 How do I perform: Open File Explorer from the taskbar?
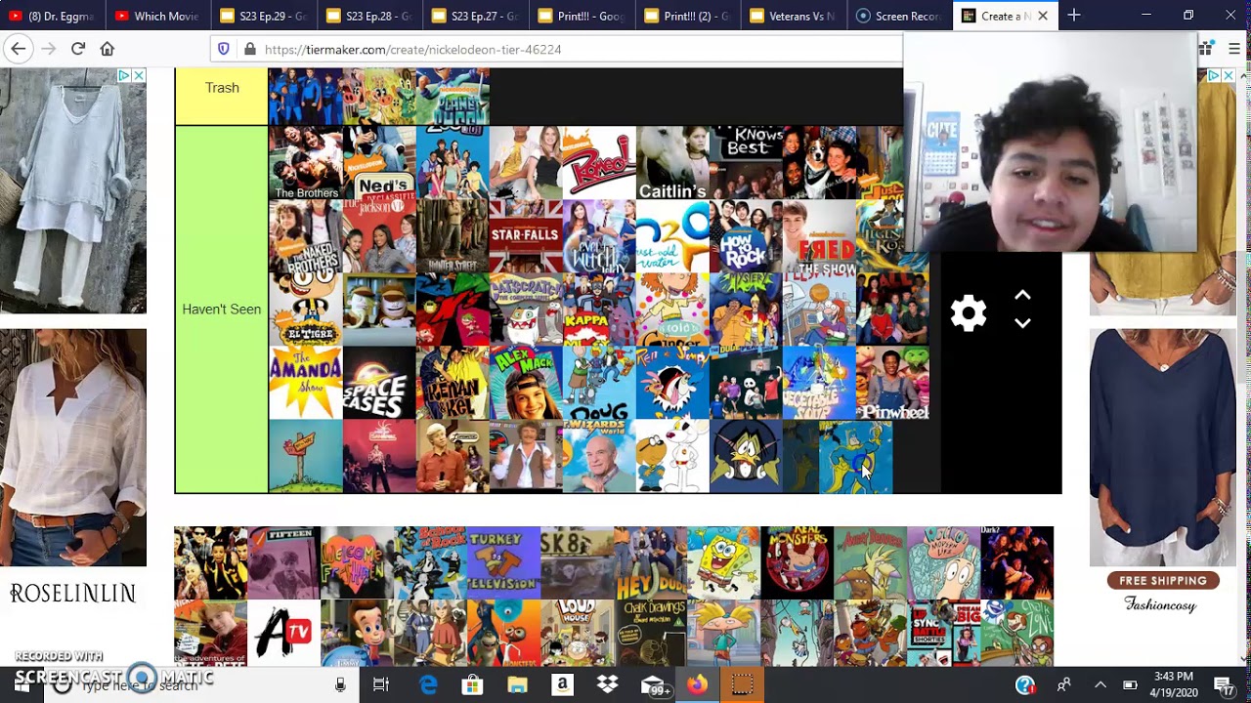coord(517,685)
